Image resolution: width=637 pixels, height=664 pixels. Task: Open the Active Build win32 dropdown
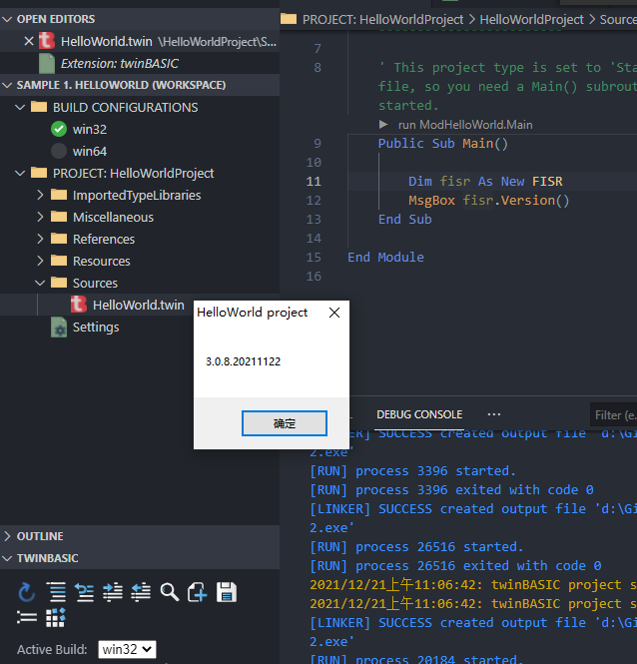point(127,649)
